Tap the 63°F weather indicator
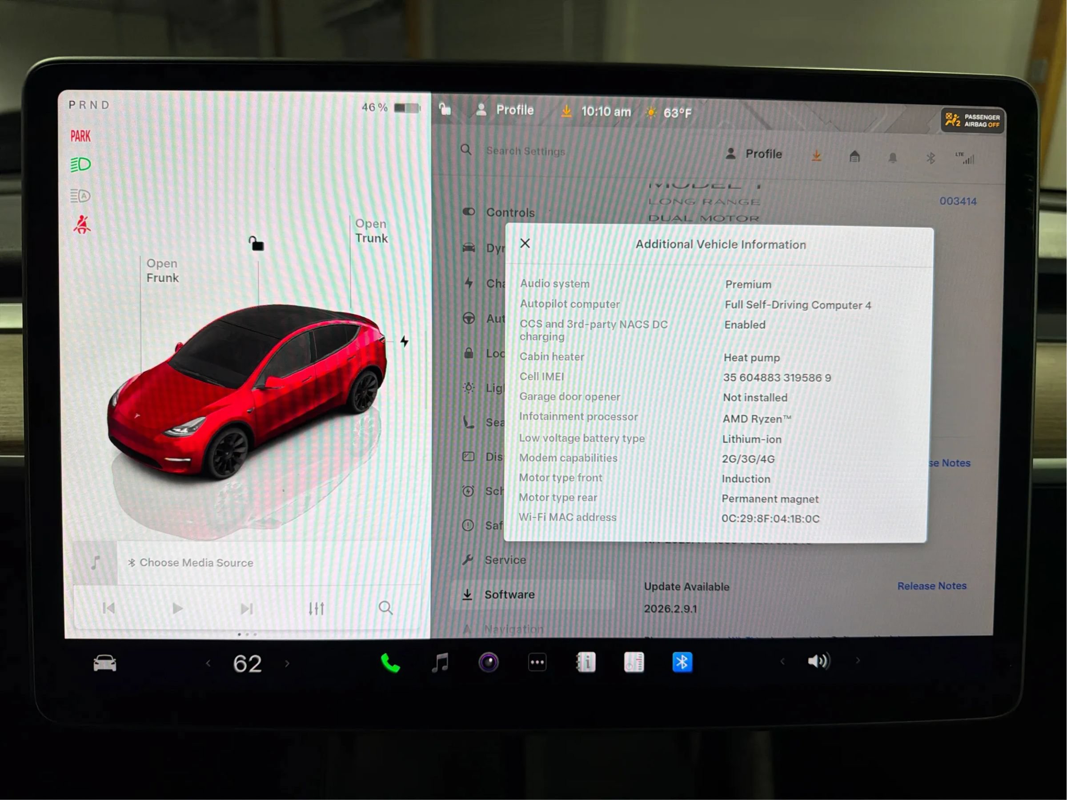Screen dimensions: 1067x800 click(669, 113)
